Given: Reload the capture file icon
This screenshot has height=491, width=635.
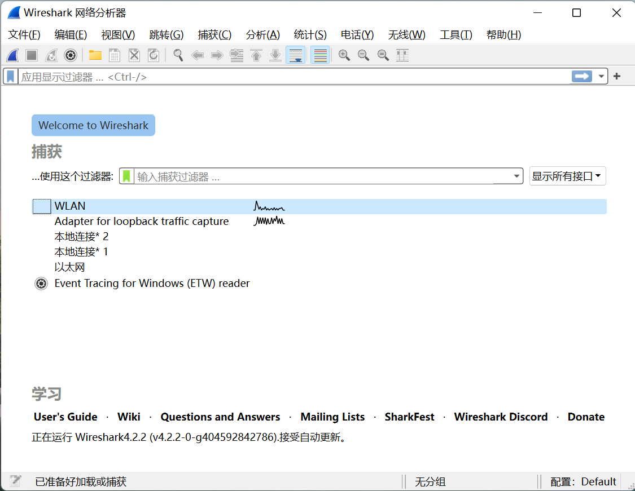Looking at the screenshot, I should pos(154,55).
